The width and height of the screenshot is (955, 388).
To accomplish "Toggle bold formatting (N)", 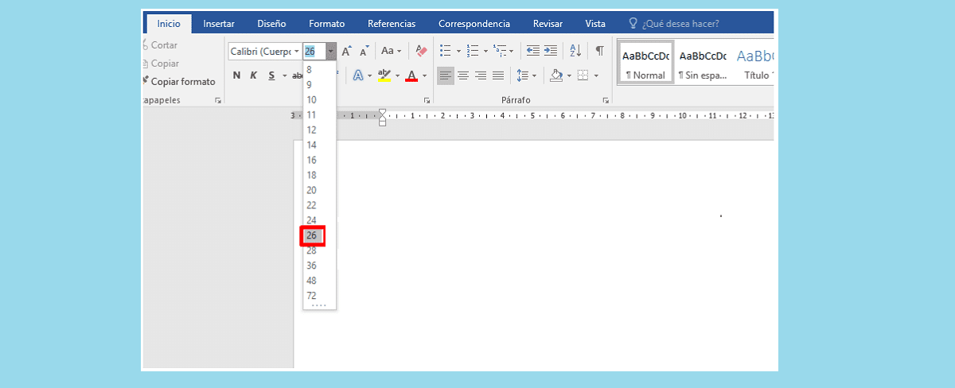I will click(236, 76).
